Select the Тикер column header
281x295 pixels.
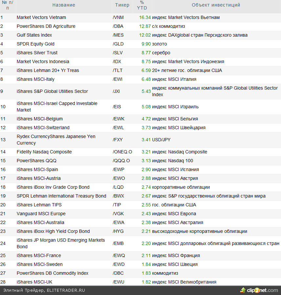coord(122,5)
